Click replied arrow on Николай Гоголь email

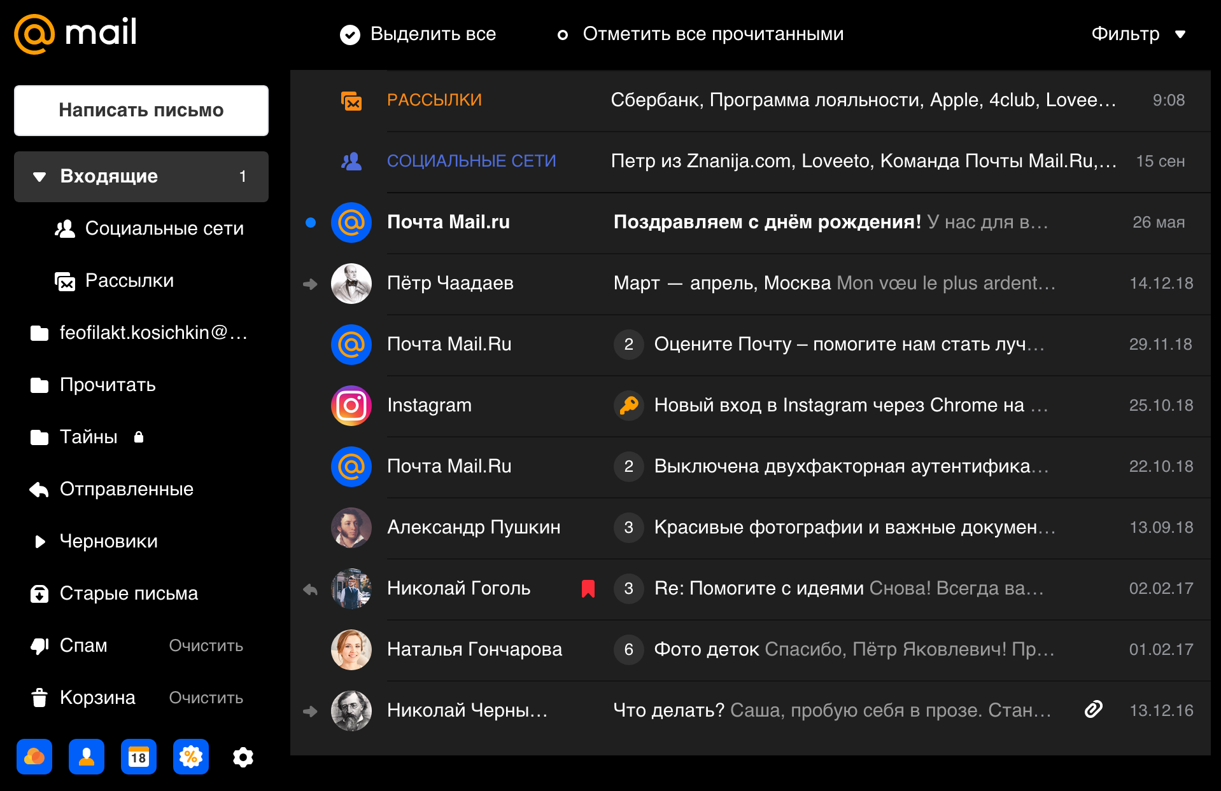click(x=310, y=589)
